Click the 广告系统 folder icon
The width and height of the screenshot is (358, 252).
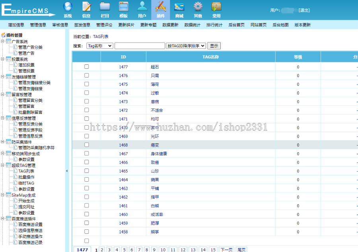8,41
